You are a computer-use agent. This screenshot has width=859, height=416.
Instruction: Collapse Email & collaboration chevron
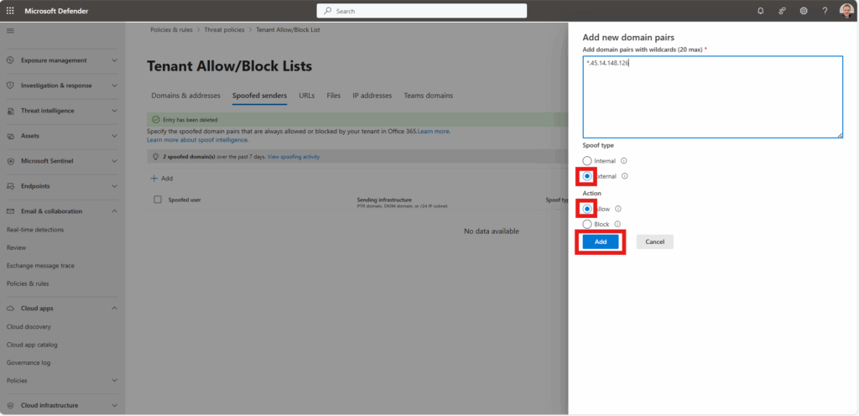pos(114,211)
